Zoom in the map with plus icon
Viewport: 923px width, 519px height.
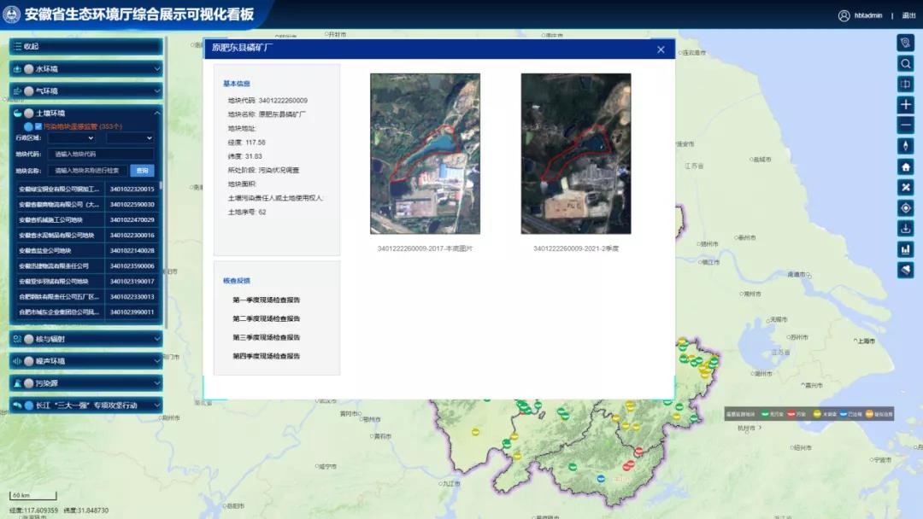[906, 105]
